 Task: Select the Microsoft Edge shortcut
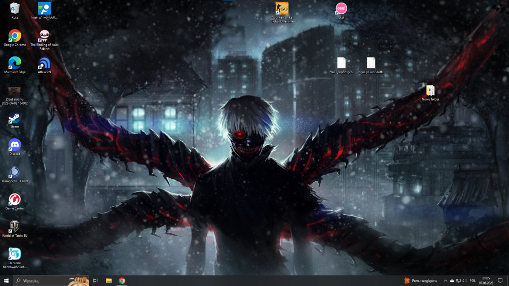click(15, 65)
